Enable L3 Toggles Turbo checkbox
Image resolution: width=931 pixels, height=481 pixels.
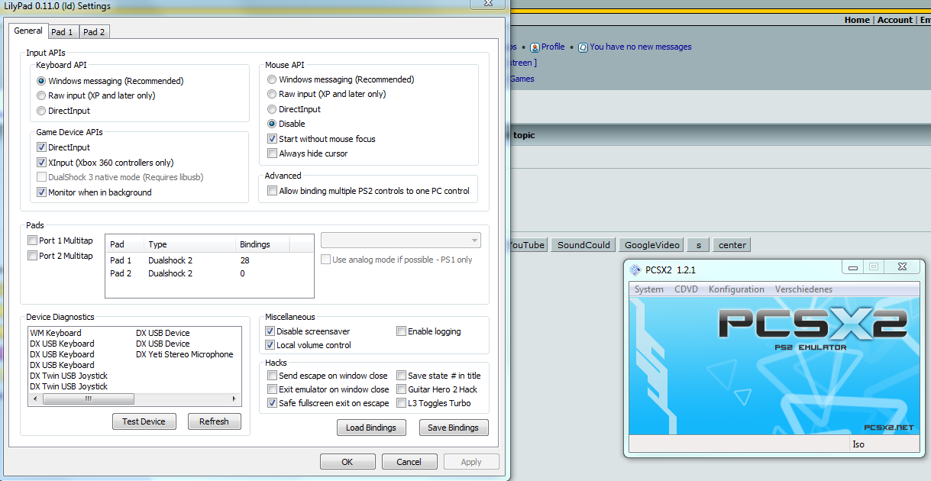click(401, 403)
